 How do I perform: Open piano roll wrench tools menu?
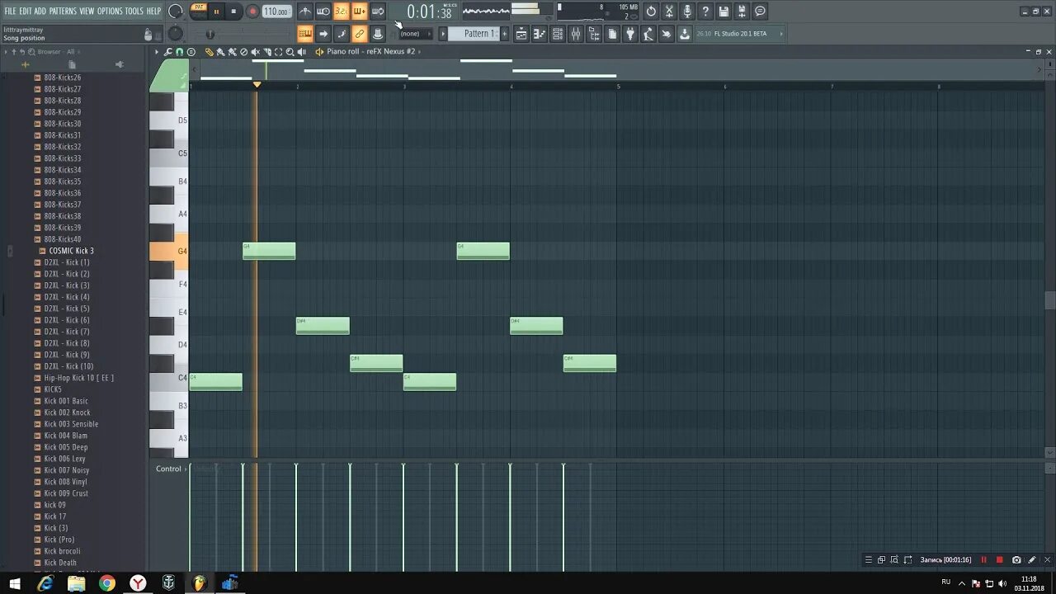pyautogui.click(x=168, y=51)
